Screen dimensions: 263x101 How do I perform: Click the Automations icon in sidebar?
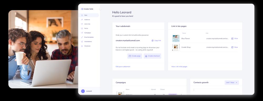point(82,41)
